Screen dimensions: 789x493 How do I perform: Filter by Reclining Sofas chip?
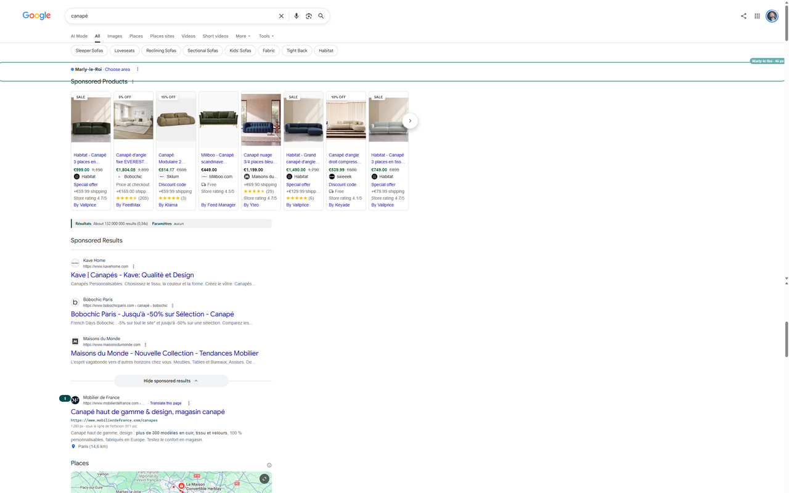tap(161, 51)
